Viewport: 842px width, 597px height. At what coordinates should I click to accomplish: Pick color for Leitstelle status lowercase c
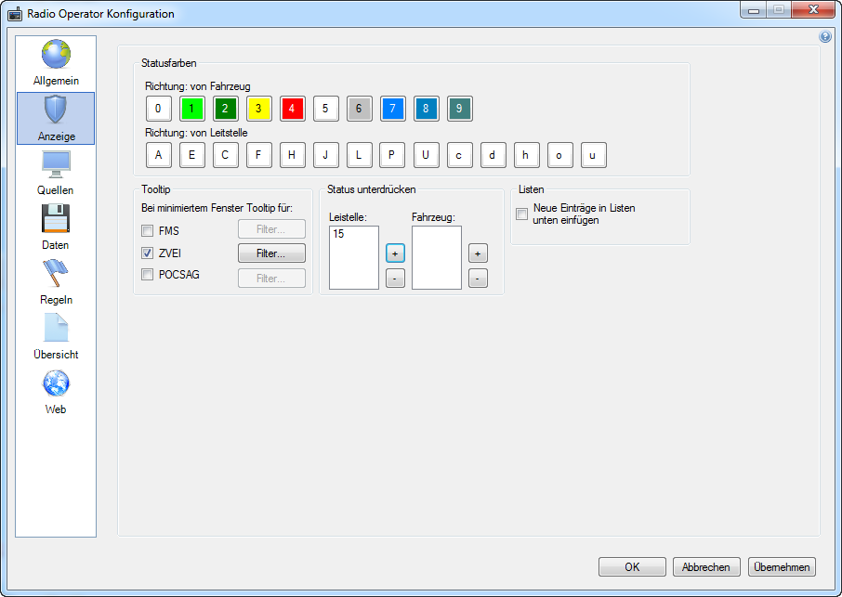click(x=460, y=155)
